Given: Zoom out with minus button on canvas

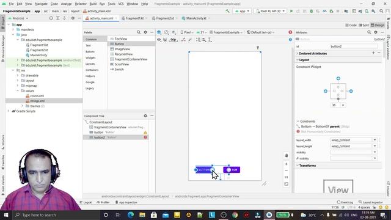Looking at the screenshot, I should click(x=287, y=171).
